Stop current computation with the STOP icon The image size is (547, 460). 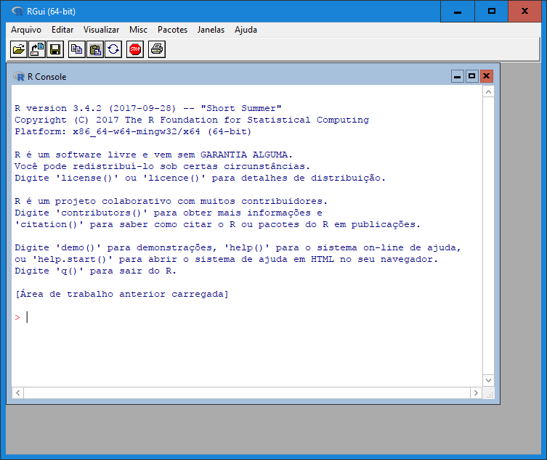[x=135, y=49]
